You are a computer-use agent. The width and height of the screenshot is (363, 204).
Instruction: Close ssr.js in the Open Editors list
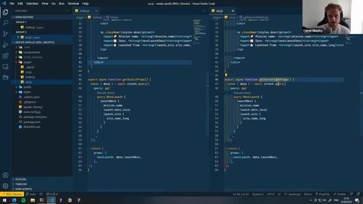point(18,37)
